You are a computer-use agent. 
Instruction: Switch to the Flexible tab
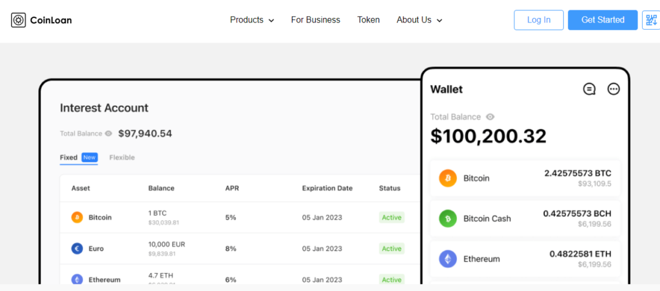click(122, 158)
